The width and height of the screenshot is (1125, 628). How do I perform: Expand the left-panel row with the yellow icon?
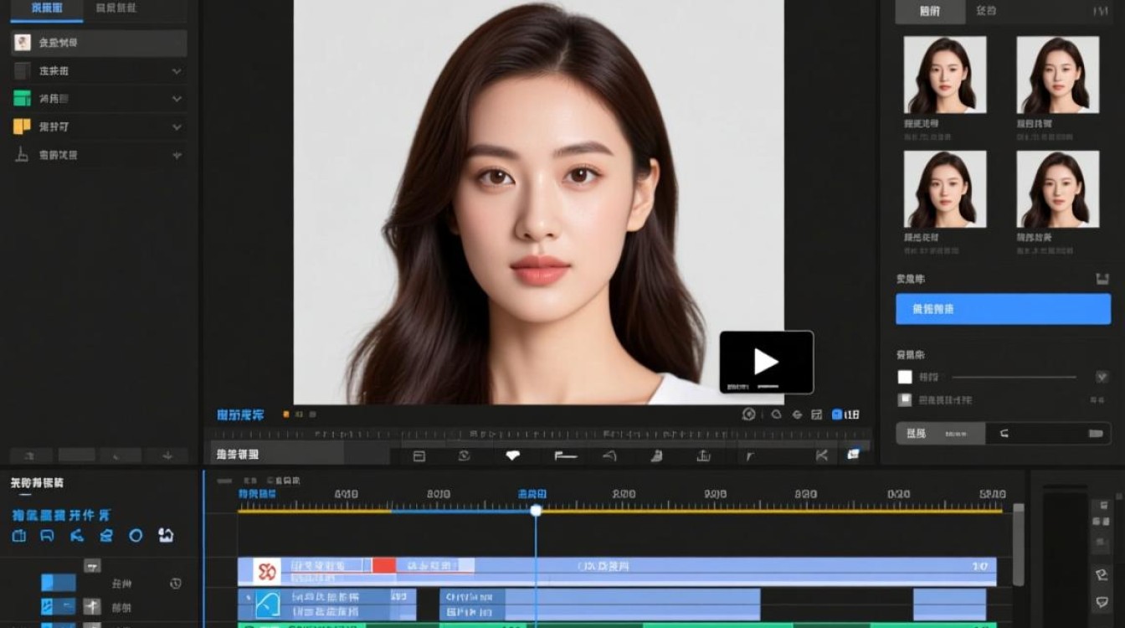(x=177, y=127)
